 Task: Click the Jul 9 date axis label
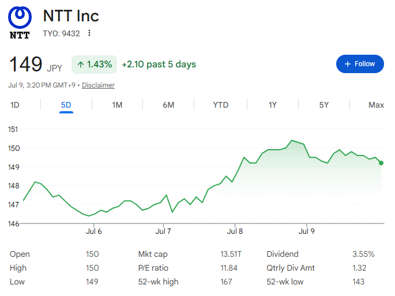[x=307, y=231]
